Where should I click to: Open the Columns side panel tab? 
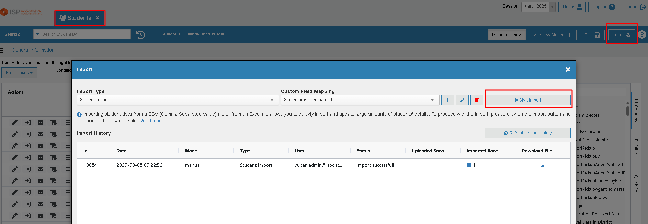click(636, 110)
